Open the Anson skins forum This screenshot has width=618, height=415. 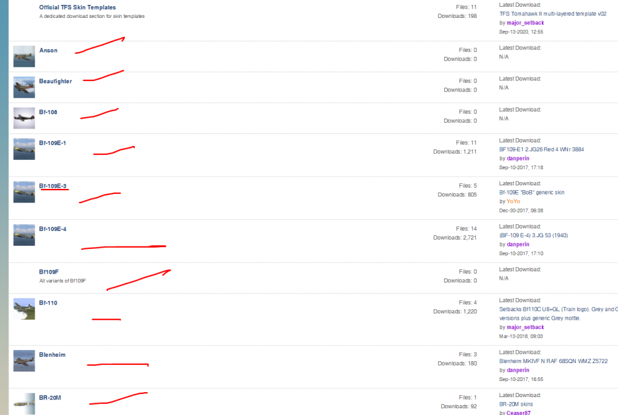click(48, 50)
